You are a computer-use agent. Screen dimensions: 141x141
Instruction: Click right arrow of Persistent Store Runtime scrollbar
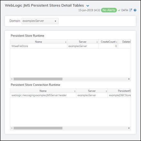click(129, 79)
